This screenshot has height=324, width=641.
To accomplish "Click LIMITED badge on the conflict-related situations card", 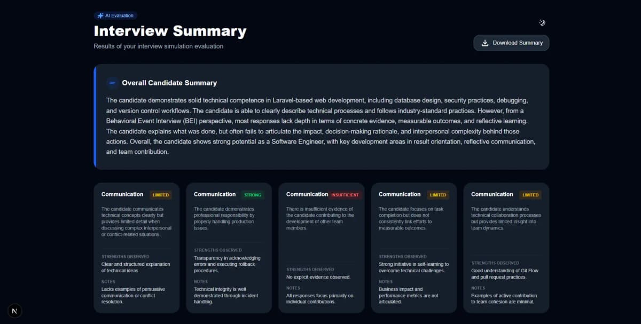I will pos(161,195).
